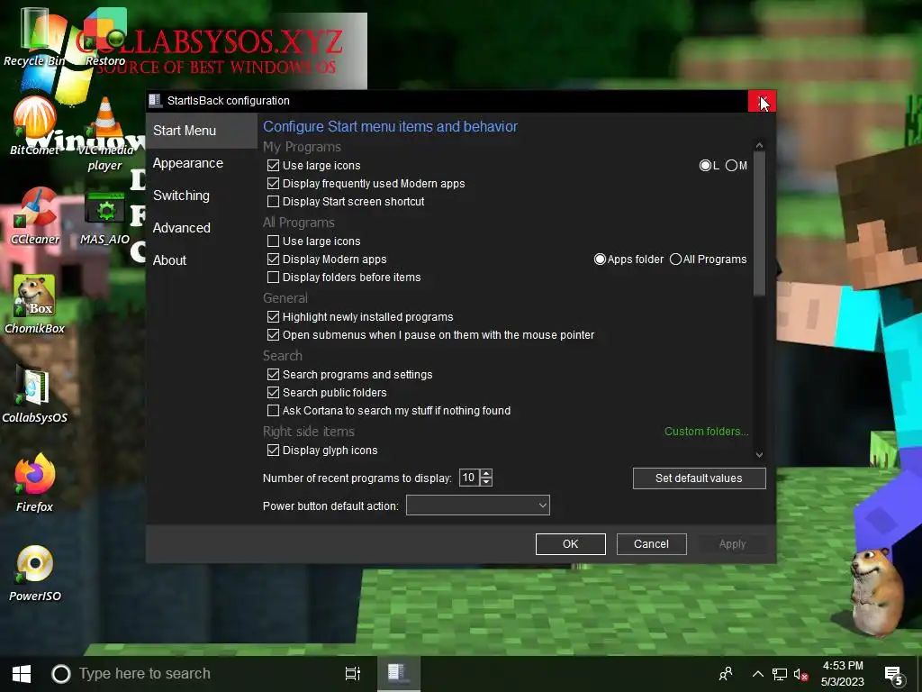The height and width of the screenshot is (692, 922).
Task: Click the recent programs number field
Action: 469,478
